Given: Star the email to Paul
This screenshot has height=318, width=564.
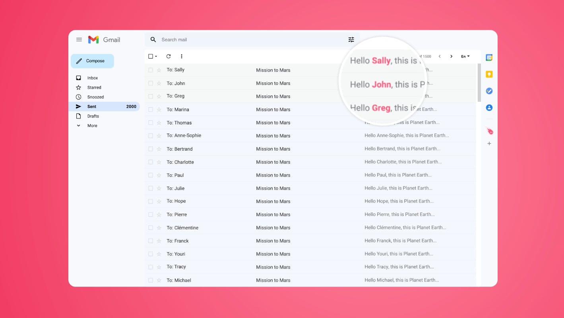Looking at the screenshot, I should tap(159, 175).
